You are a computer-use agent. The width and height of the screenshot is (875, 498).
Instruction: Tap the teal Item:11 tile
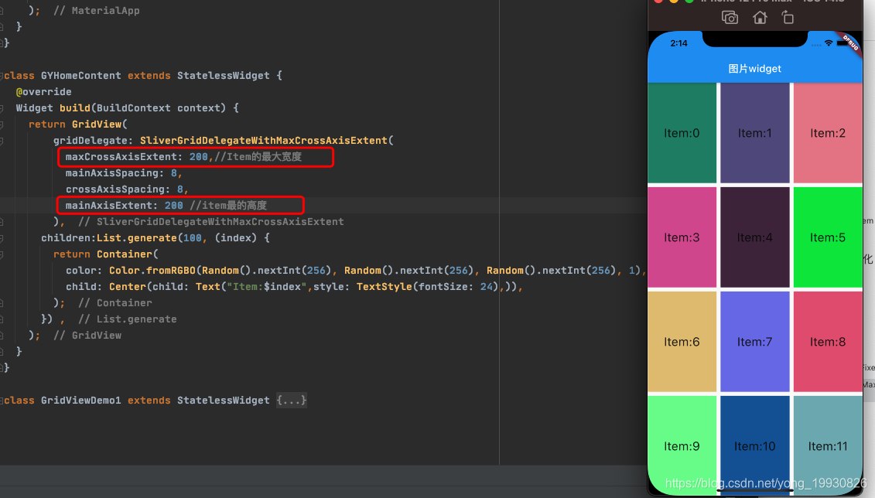pyautogui.click(x=828, y=445)
